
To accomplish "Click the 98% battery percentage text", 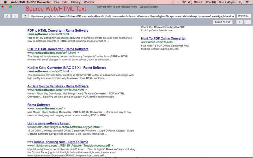I will pyautogui.click(x=208, y=2).
